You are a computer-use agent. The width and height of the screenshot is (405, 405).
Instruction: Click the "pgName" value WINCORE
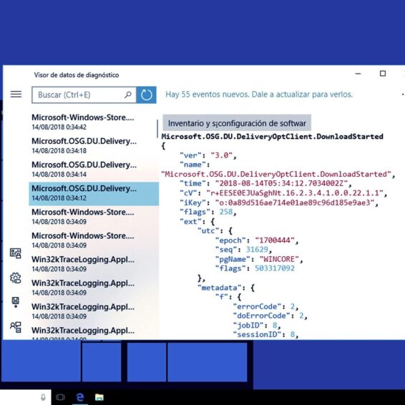(279, 259)
